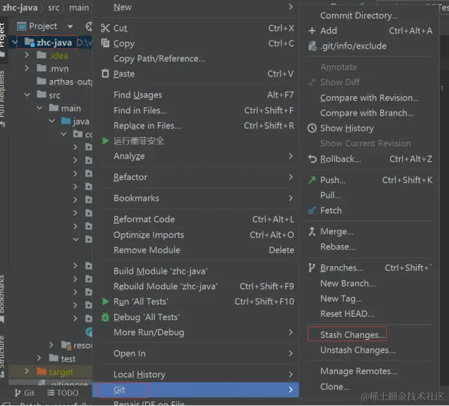Click the Rollback undo arrow icon
Screen dimensions: 449x406
312,158
